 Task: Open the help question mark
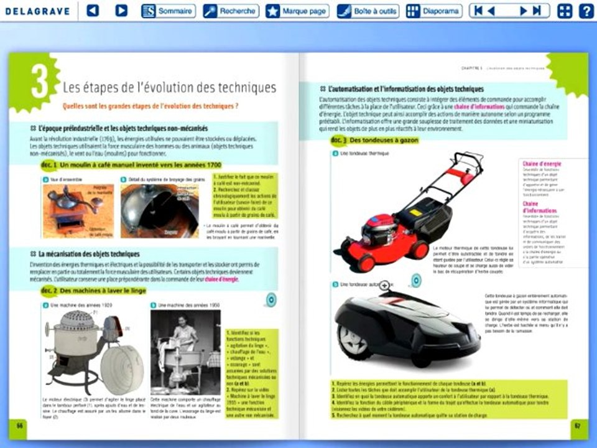(x=586, y=11)
